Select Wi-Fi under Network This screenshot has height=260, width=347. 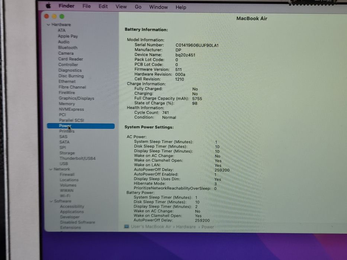(x=65, y=196)
